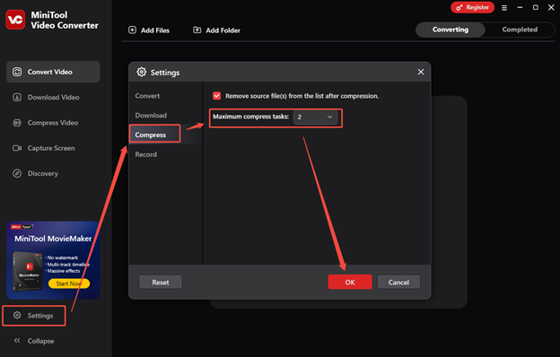Screen dimensions: 560x357
Task: Click the red Register button
Action: [x=472, y=7]
